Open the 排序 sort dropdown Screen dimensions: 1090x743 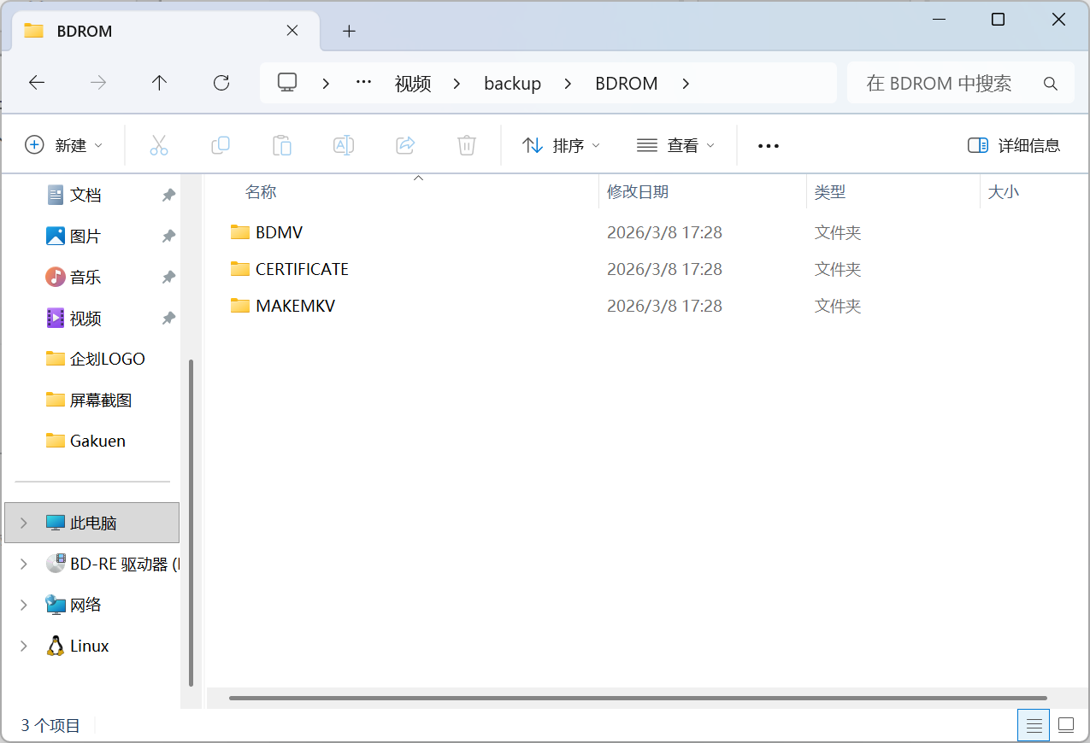coord(561,145)
